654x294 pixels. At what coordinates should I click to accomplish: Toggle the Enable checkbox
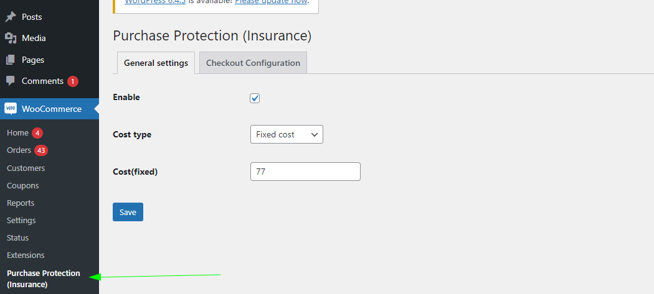[x=255, y=98]
